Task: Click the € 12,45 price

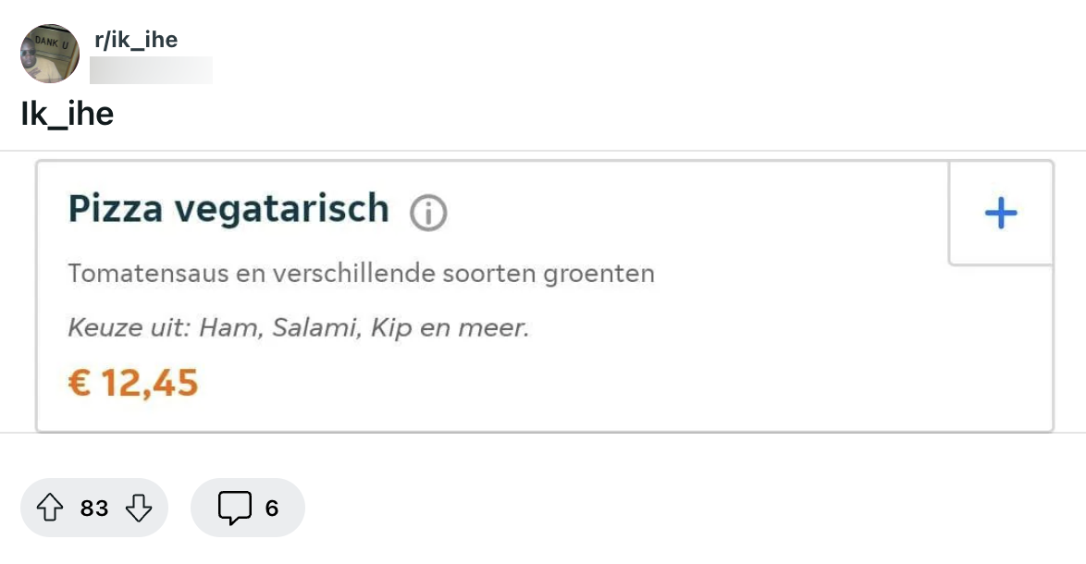Action: (133, 382)
